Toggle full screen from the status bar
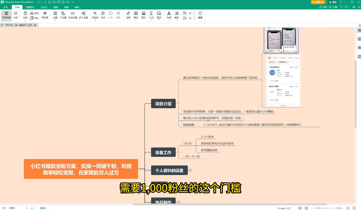 tap(307, 208)
